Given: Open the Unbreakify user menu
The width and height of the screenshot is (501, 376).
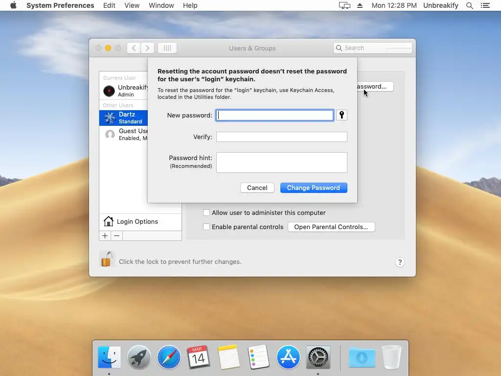Looking at the screenshot, I should pos(441,5).
